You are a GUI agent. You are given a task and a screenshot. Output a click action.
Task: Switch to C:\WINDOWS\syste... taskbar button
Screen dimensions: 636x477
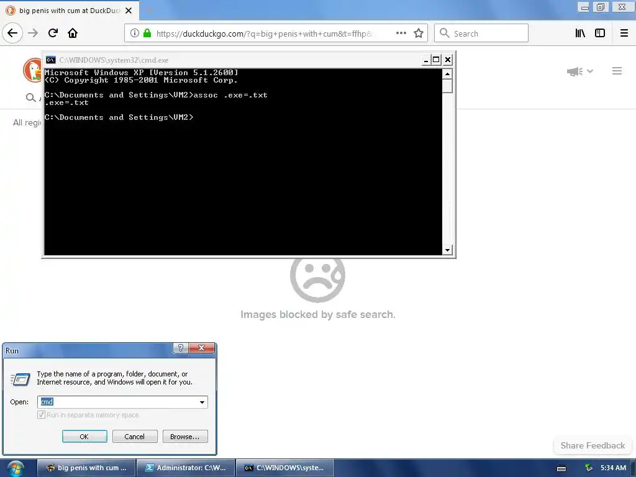tap(285, 468)
